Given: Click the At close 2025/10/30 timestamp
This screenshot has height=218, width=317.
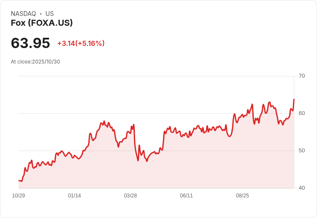Looking at the screenshot, I should [x=35, y=61].
